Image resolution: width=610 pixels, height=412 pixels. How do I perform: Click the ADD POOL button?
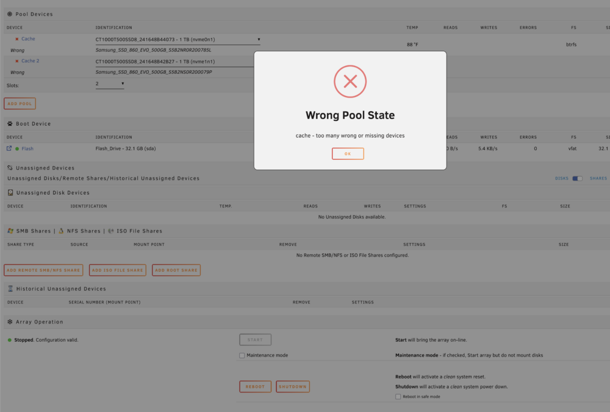(20, 104)
